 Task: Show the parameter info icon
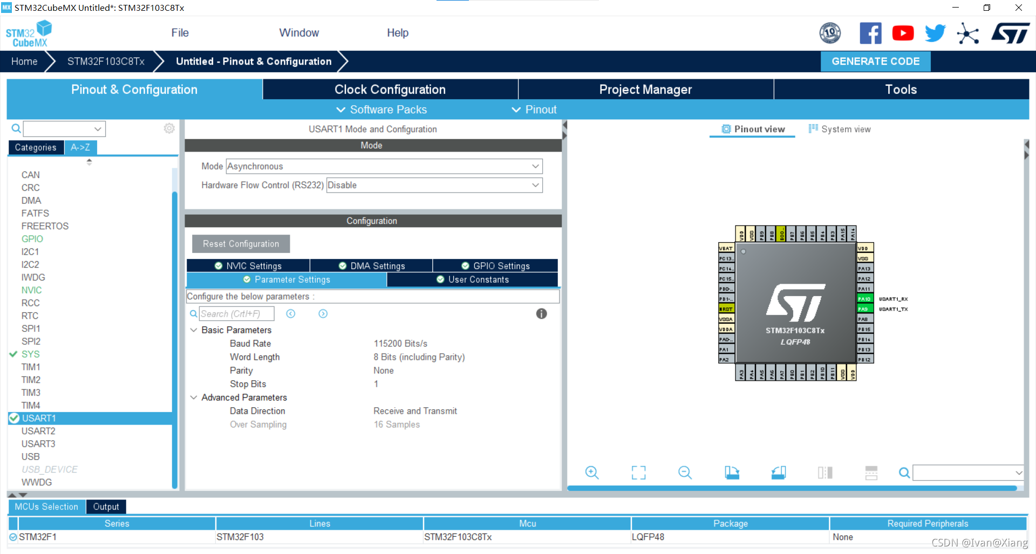tap(542, 314)
